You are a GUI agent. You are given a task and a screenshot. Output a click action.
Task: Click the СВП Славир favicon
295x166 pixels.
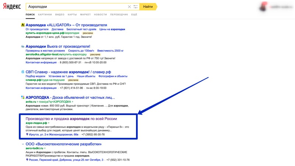tap(23, 72)
